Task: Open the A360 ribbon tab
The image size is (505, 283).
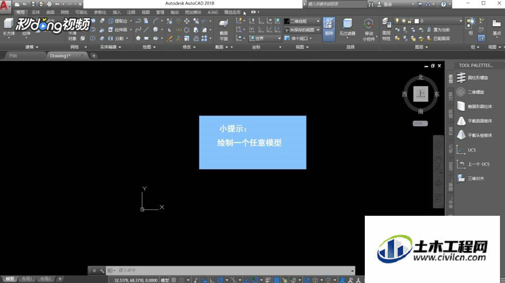Action: click(213, 12)
